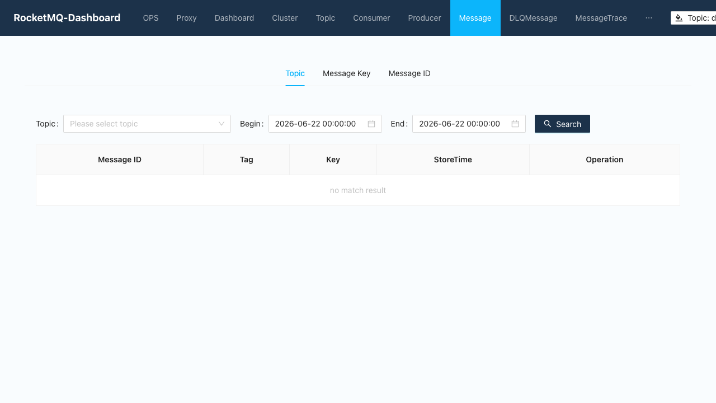Click the StoreTime column header
This screenshot has height=403, width=716.
click(453, 160)
